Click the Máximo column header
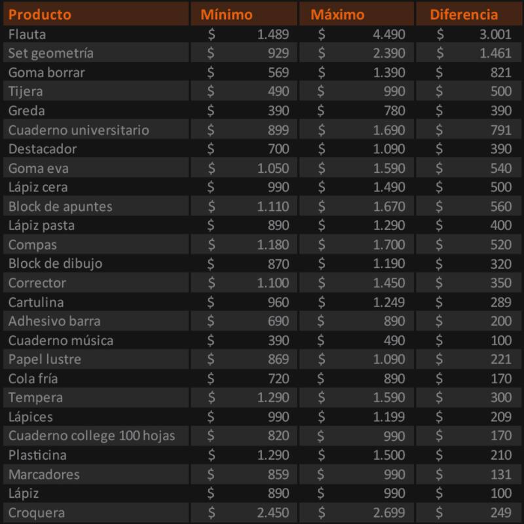 [x=337, y=14]
